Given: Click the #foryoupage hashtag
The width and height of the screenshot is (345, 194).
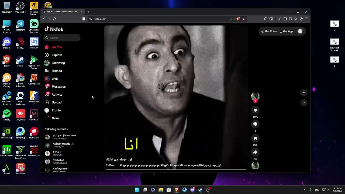Looking at the screenshot, I should point(188,165).
